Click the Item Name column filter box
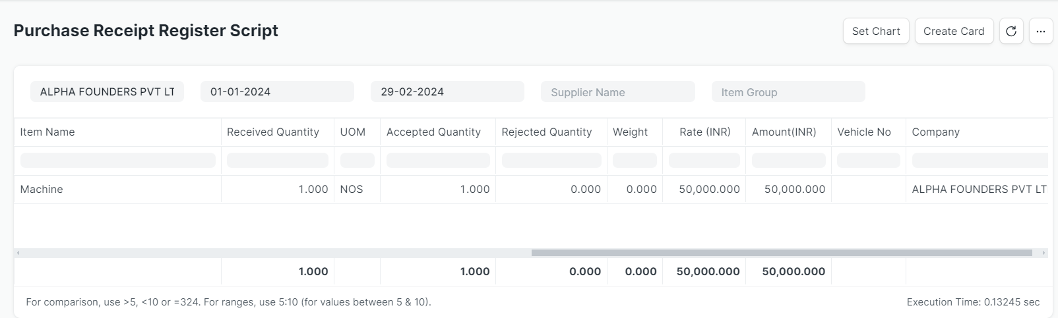Screen dimensions: 1058x318 tap(117, 160)
